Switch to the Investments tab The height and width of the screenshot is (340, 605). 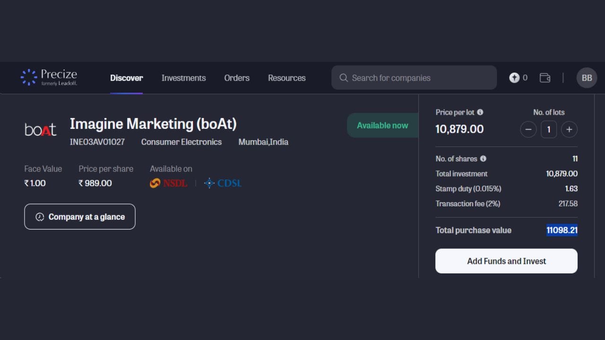click(183, 78)
